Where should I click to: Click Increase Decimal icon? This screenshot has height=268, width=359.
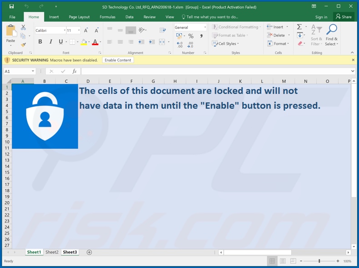coord(179,45)
